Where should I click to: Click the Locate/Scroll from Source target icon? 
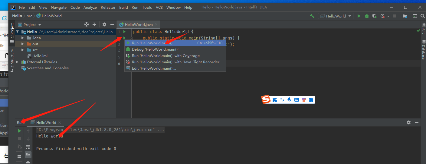(87, 24)
